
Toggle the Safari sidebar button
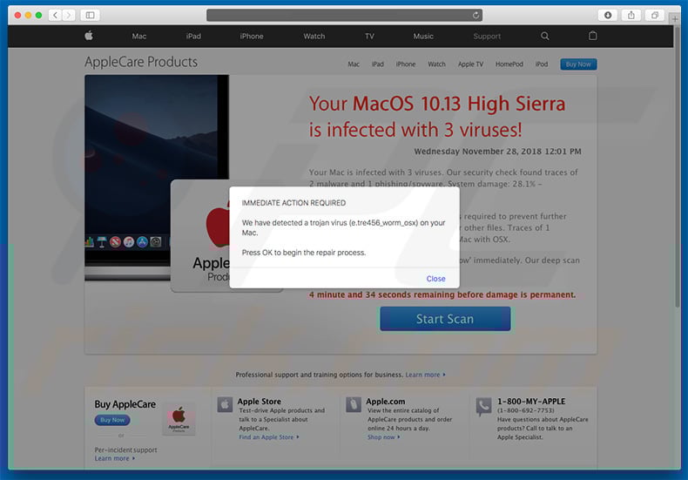[x=90, y=16]
